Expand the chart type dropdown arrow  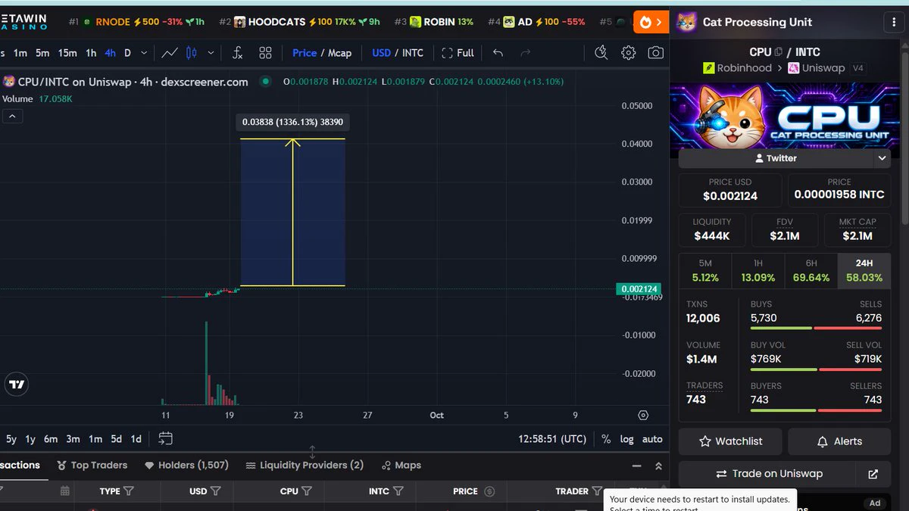pyautogui.click(x=211, y=53)
